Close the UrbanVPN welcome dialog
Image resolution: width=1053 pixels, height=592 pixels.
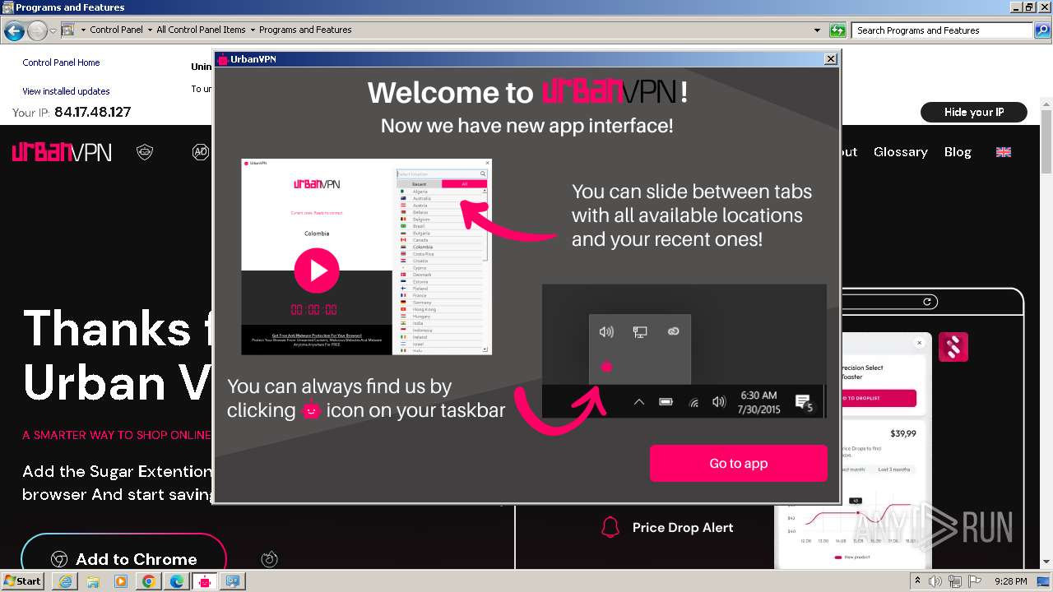click(x=831, y=59)
